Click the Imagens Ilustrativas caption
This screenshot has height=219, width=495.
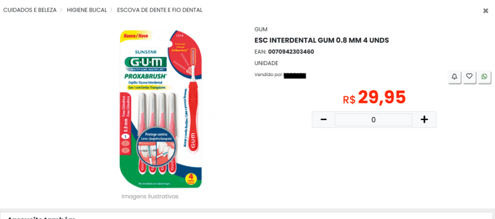150,197
